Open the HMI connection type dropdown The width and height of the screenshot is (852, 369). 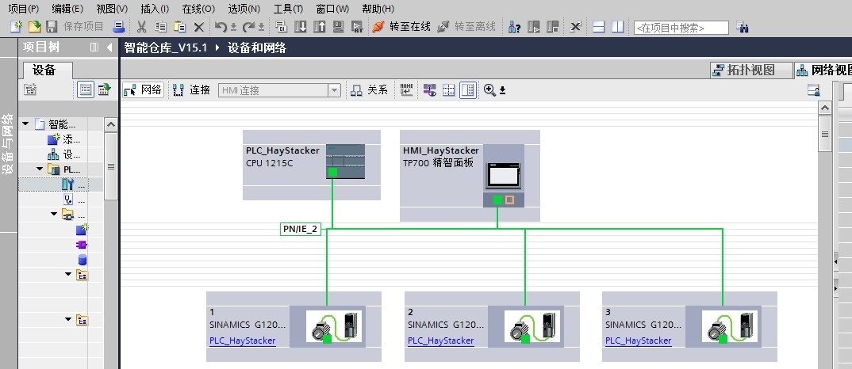(x=334, y=90)
